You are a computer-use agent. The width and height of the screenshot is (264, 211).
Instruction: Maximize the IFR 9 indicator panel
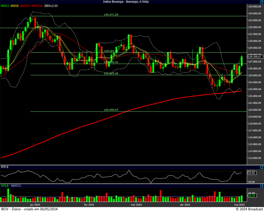261,167
